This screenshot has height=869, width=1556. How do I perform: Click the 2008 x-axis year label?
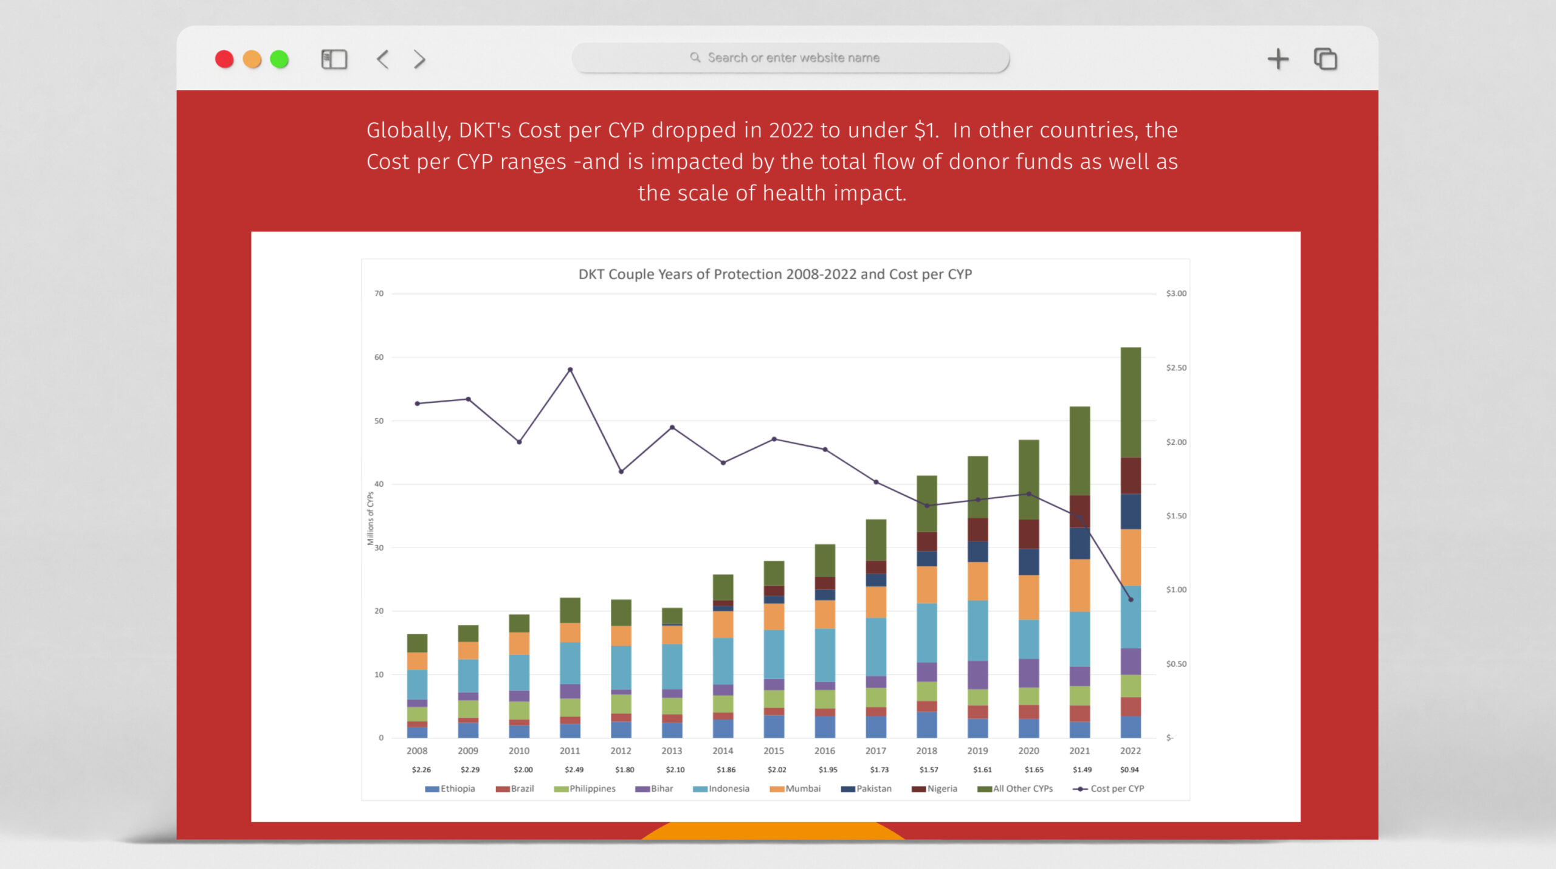(x=417, y=751)
